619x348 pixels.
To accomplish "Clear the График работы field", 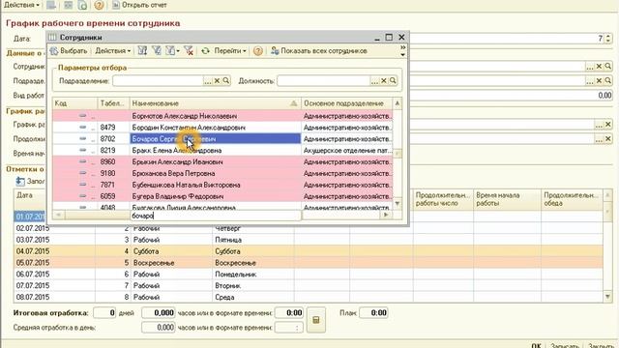I will click(x=608, y=125).
